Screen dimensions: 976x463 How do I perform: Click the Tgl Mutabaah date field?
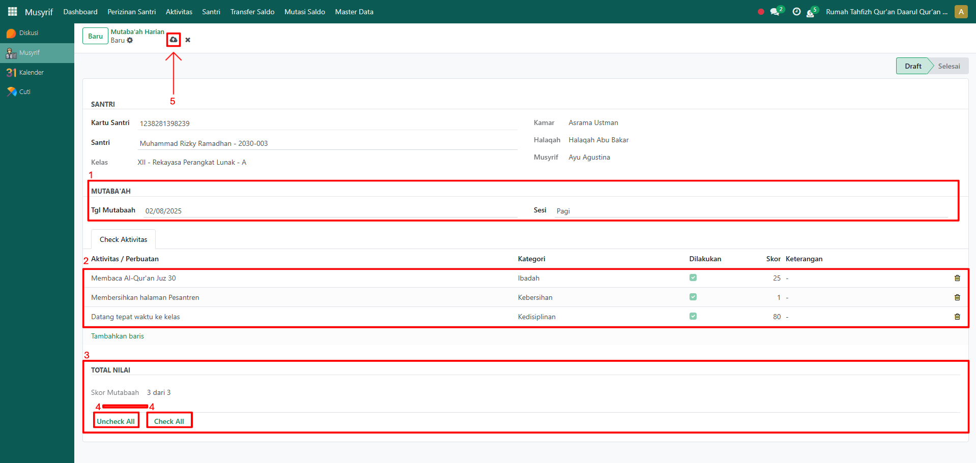330,211
